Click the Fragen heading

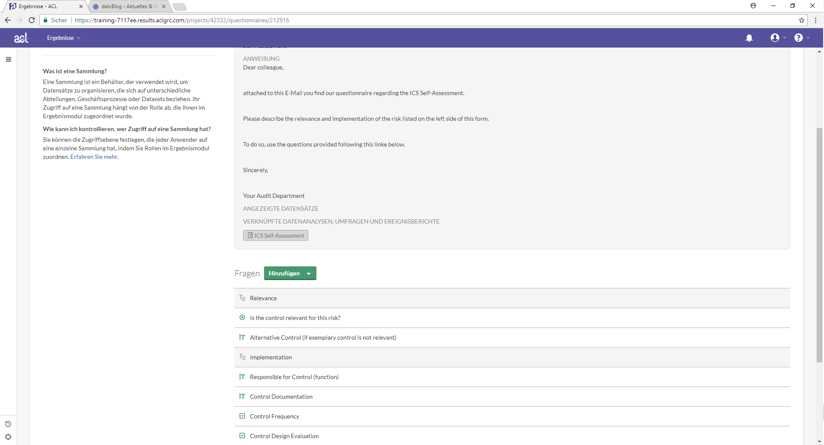click(247, 273)
